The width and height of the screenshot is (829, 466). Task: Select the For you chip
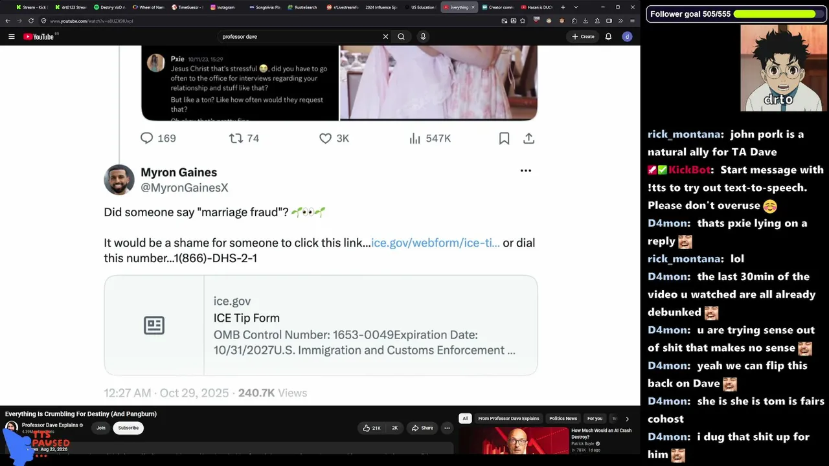[x=595, y=419]
